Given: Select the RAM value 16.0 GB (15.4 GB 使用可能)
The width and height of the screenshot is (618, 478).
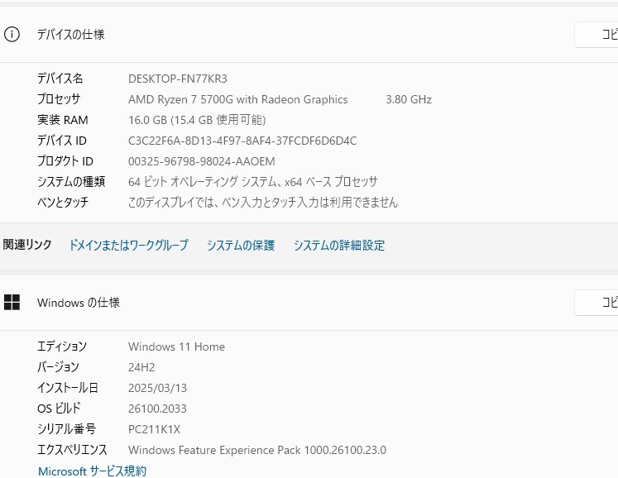Looking at the screenshot, I should [x=197, y=120].
